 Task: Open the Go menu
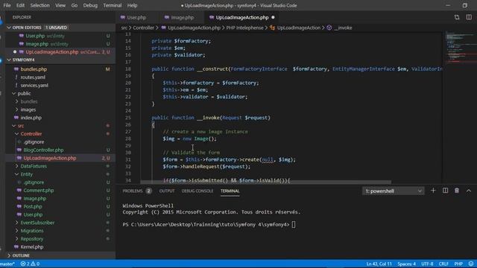pos(75,5)
